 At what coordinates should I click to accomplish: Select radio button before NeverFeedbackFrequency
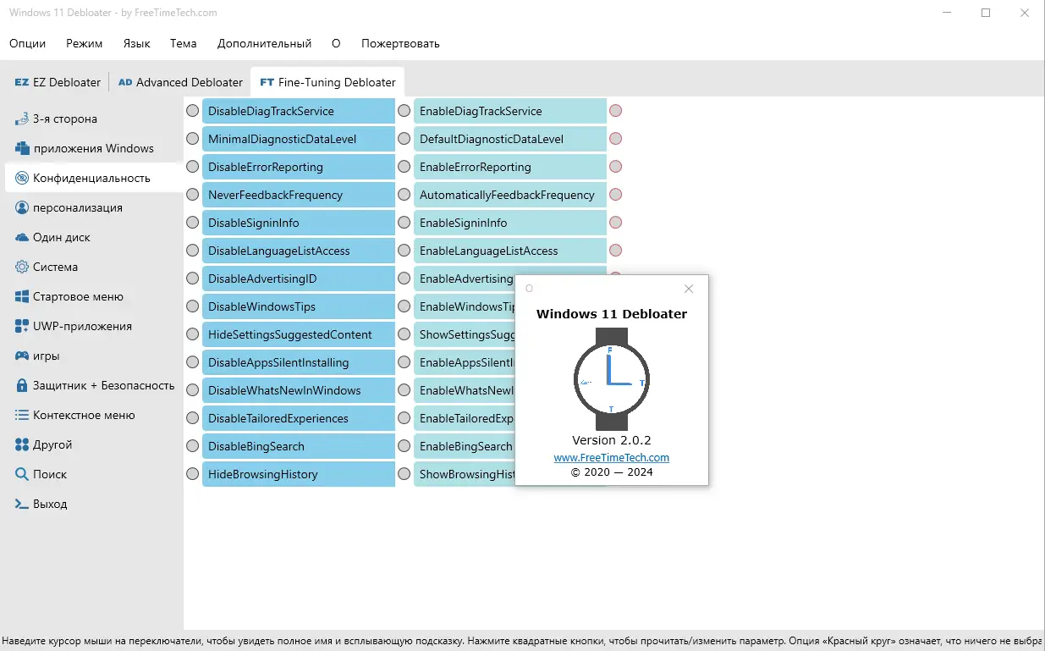tap(193, 195)
